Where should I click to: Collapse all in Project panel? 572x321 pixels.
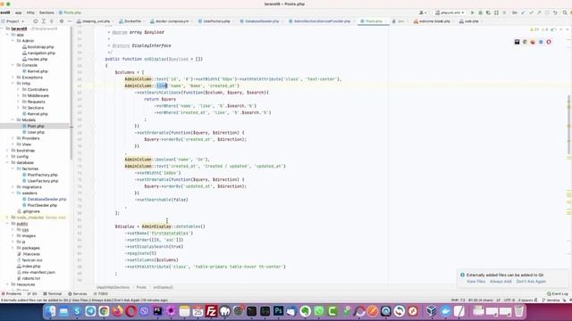coord(52,21)
